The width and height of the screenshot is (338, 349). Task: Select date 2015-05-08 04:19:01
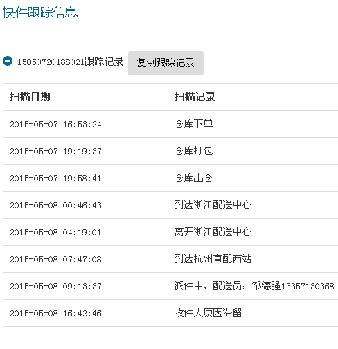[x=55, y=232]
